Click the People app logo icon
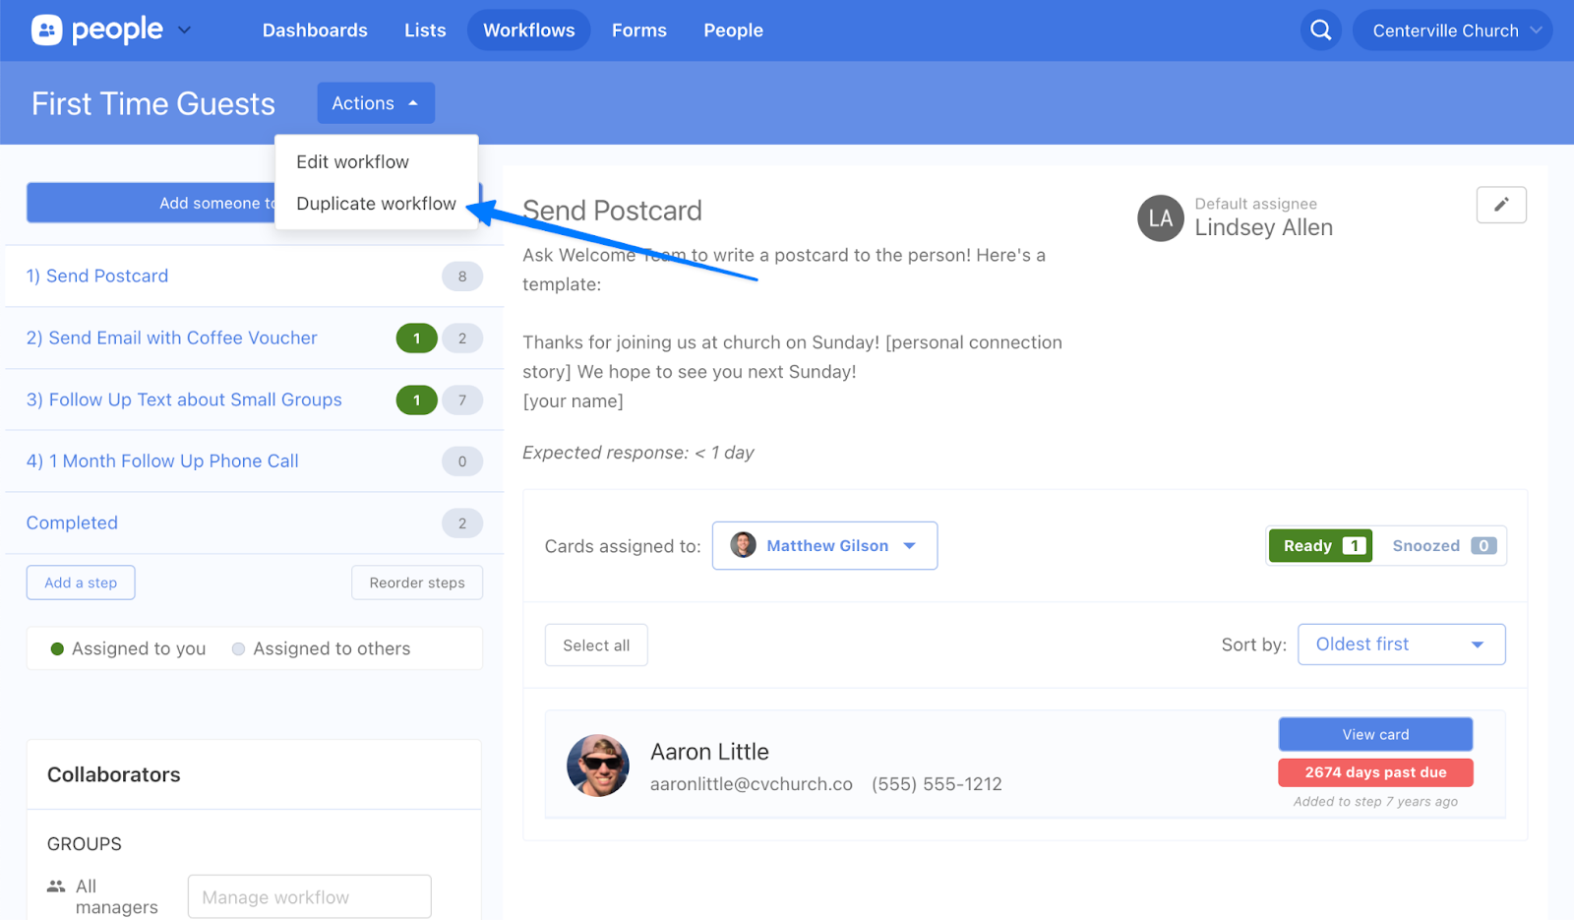 (46, 31)
